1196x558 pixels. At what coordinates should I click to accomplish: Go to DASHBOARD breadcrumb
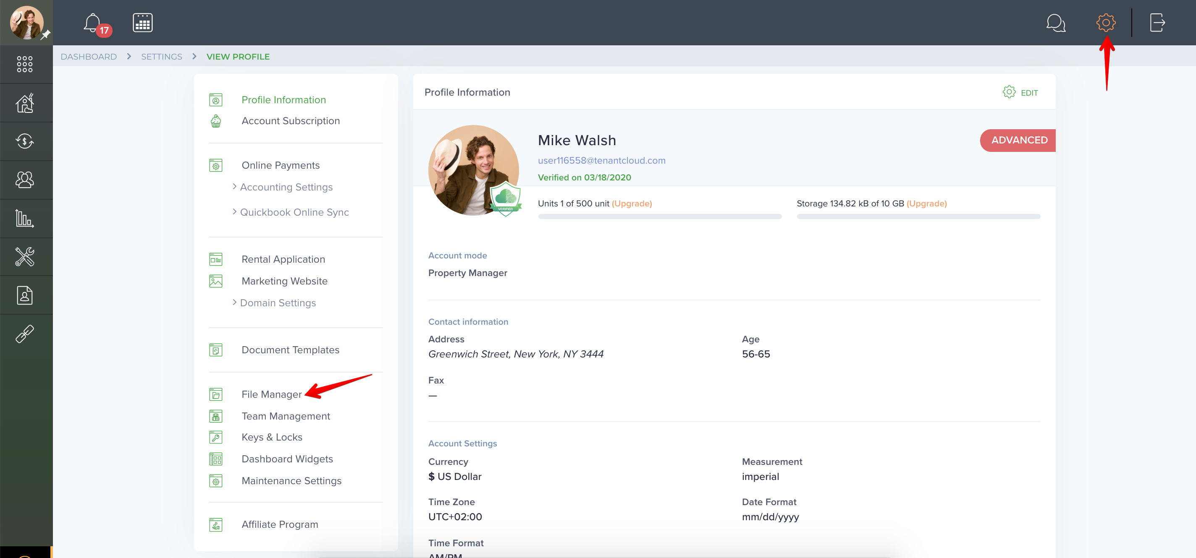point(89,57)
